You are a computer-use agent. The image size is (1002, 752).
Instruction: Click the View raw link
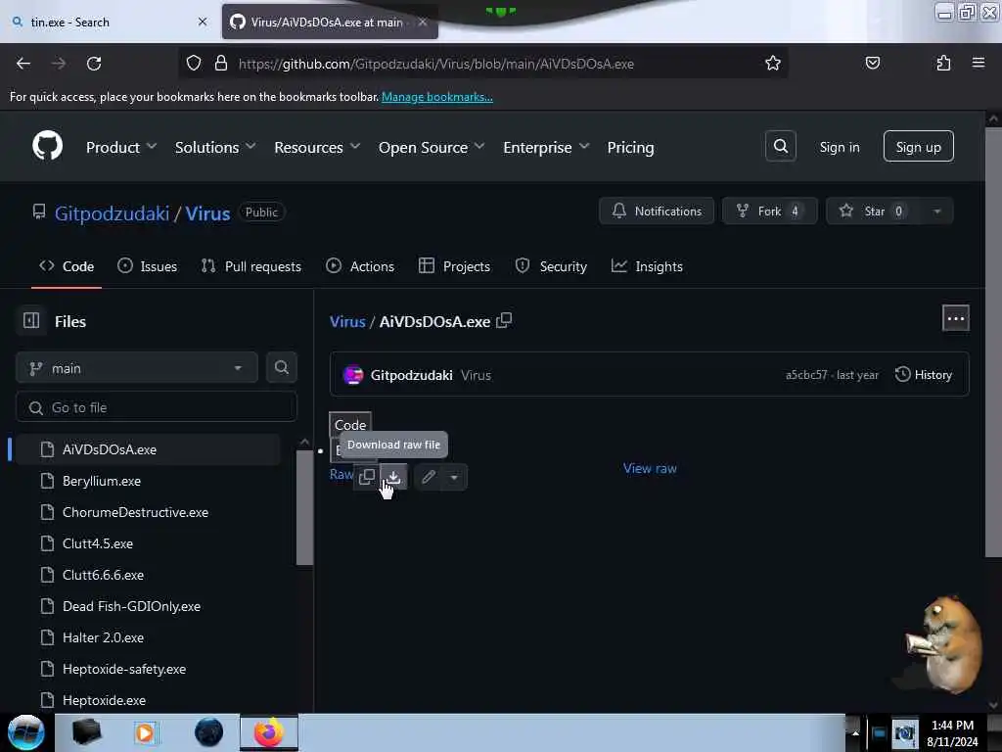pyautogui.click(x=650, y=468)
